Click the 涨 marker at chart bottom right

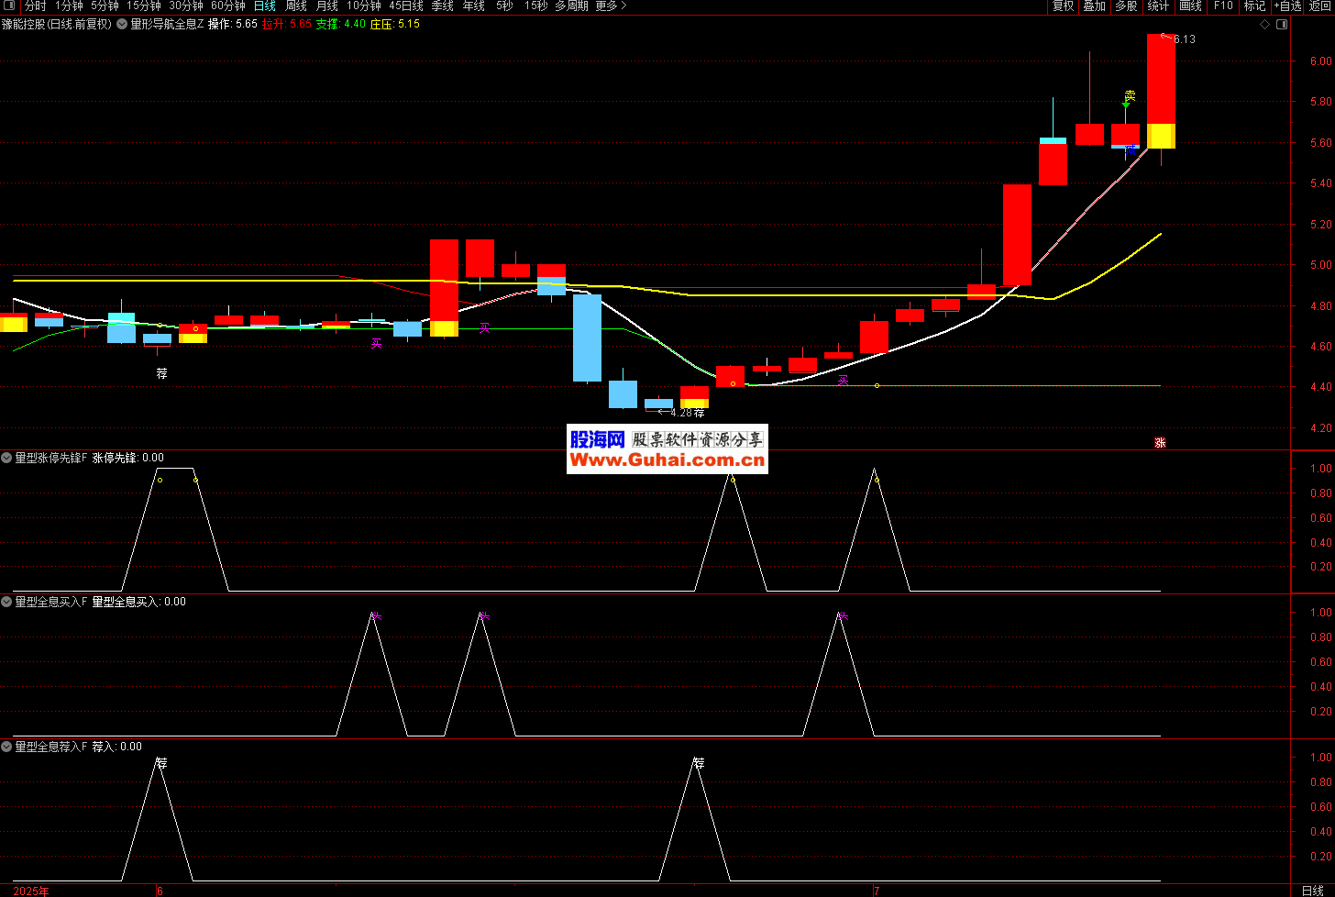point(1160,443)
